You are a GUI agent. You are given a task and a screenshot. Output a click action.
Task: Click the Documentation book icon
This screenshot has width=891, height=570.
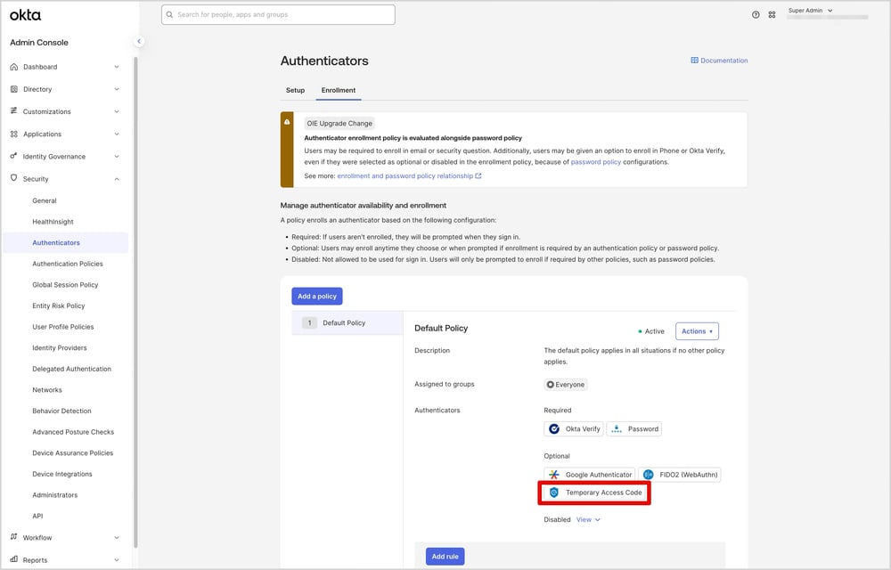[694, 61]
